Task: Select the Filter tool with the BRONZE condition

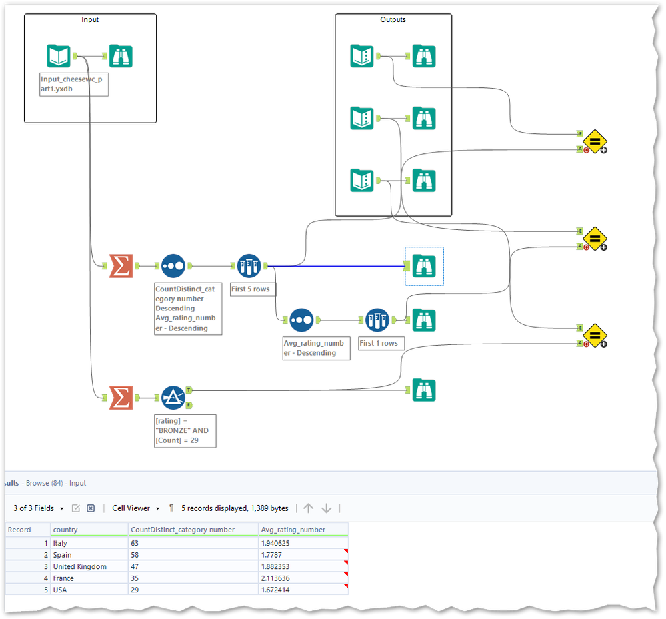Action: pyautogui.click(x=173, y=398)
